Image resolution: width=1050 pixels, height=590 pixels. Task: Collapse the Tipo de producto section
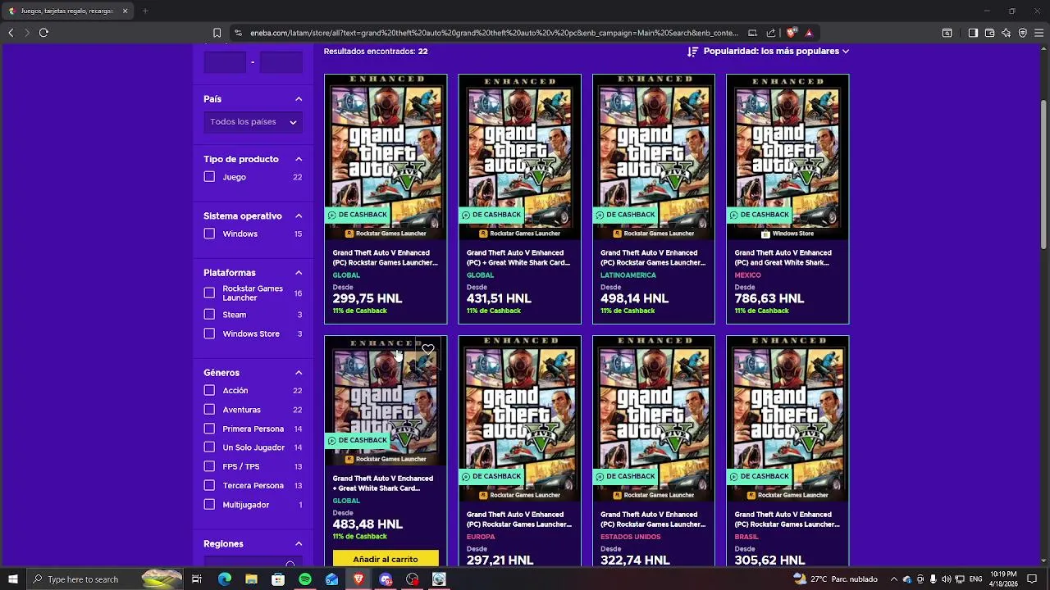pyautogui.click(x=299, y=159)
